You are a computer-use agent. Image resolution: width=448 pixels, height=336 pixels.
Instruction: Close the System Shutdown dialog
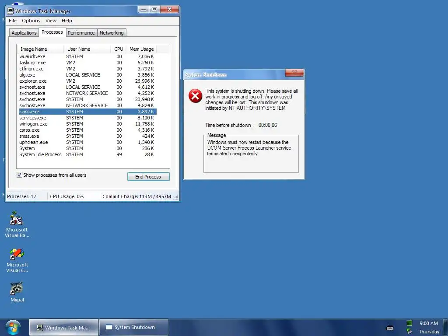[294, 73]
